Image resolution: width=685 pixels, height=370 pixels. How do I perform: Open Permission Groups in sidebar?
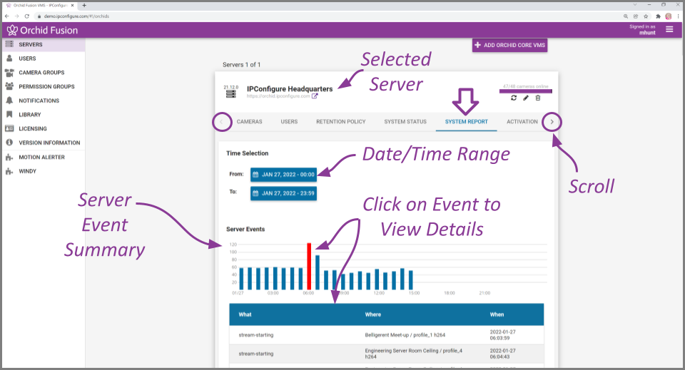click(x=44, y=86)
